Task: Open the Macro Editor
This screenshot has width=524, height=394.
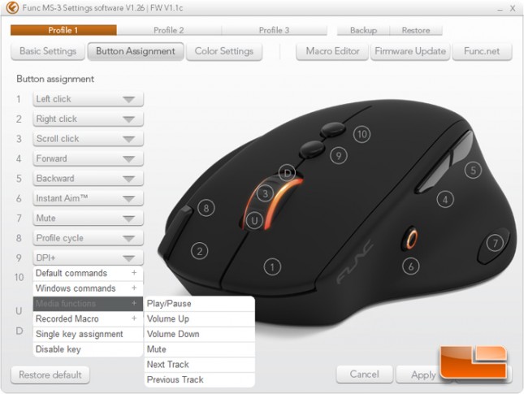Action: pos(332,51)
